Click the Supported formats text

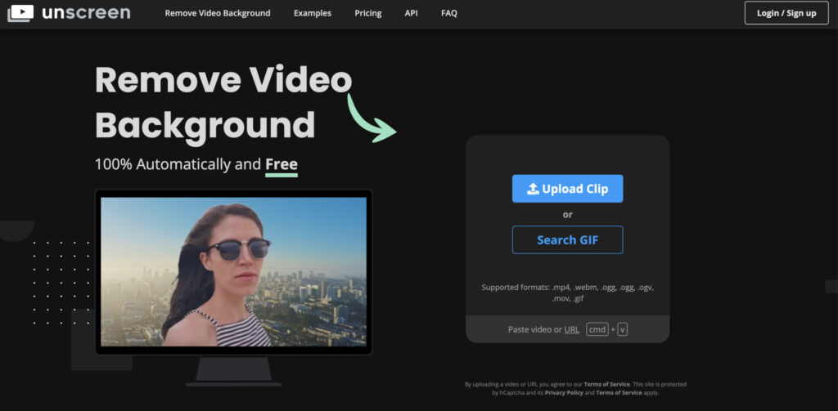tap(567, 293)
